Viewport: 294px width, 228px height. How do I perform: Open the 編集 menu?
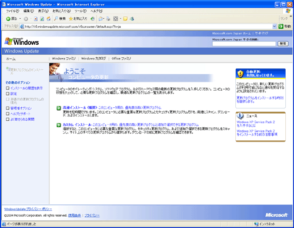click(x=29, y=11)
